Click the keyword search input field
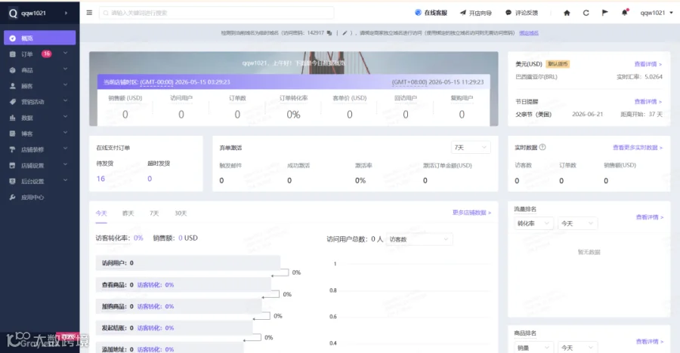 [216, 13]
